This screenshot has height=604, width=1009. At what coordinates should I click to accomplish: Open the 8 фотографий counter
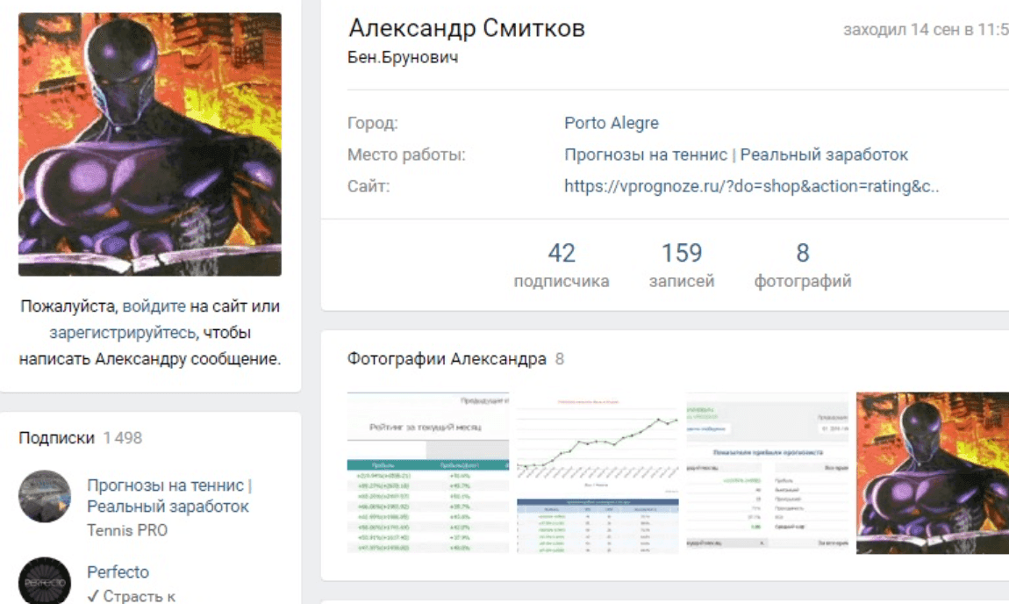(803, 264)
